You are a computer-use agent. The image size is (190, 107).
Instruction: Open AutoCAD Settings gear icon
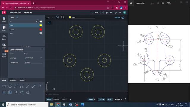111,12
